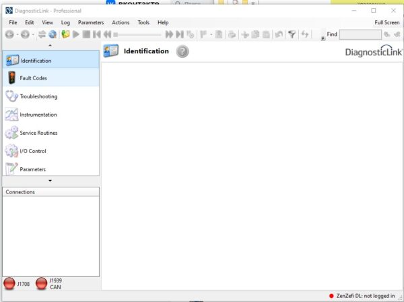404x302 pixels.
Task: Open the Parameters menu
Action: (91, 22)
